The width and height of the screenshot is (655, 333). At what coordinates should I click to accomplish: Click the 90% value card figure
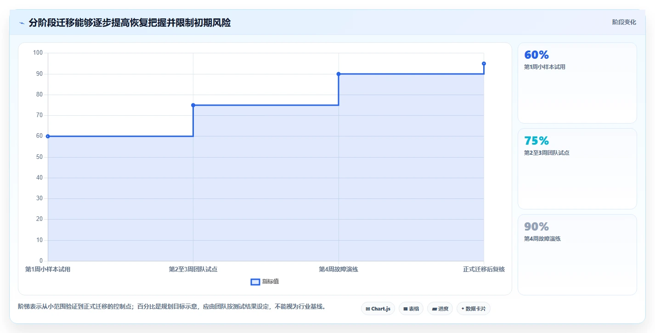[536, 227]
